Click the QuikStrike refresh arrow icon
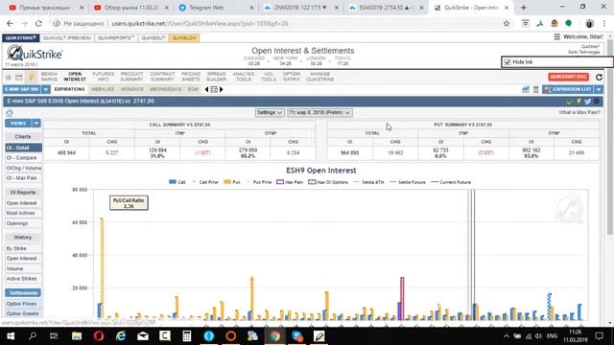This screenshot has width=614, height=345. (599, 78)
